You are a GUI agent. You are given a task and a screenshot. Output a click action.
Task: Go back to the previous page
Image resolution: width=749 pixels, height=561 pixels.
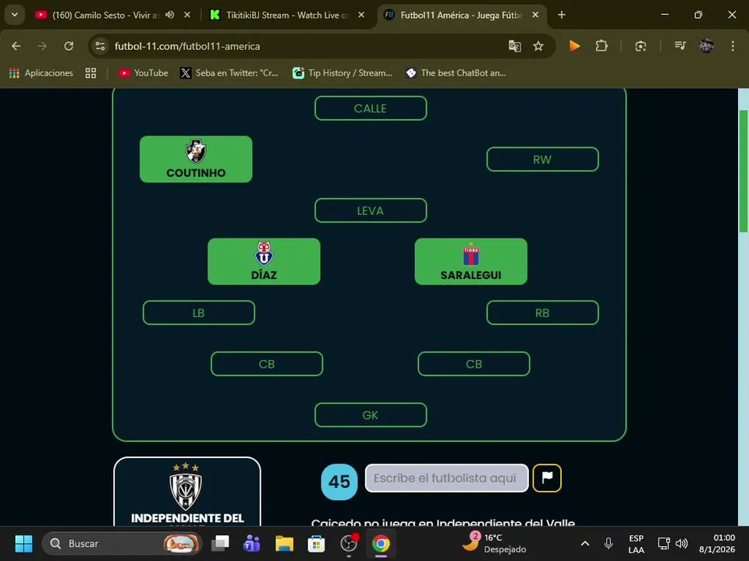(x=16, y=46)
